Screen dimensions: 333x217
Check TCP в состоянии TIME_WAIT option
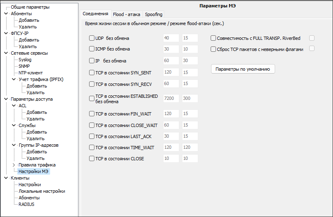92,147
